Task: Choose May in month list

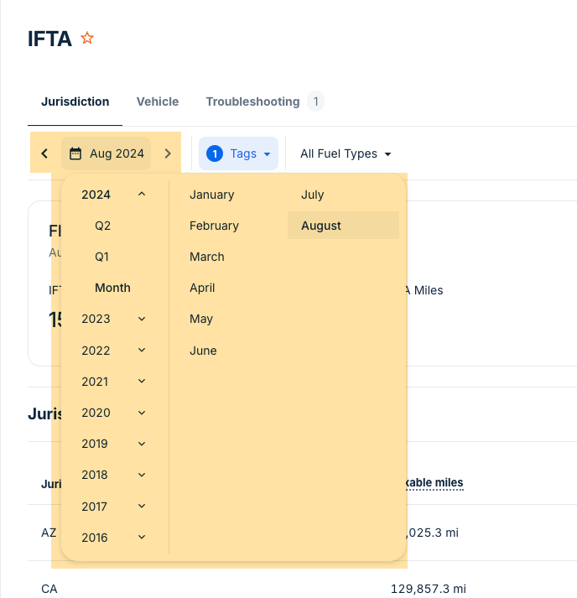Action: tap(201, 319)
